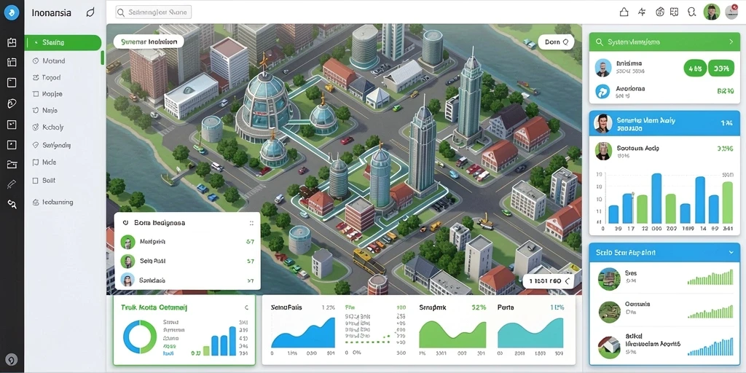This screenshot has height=373, width=746.
Task: Click the blue circular logo icon
Action: point(12,12)
